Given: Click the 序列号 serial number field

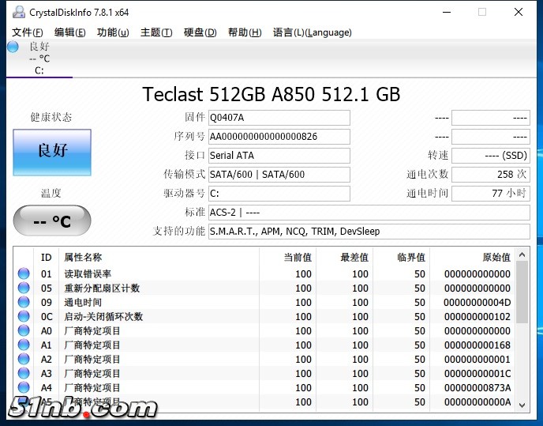Looking at the screenshot, I should [x=279, y=137].
